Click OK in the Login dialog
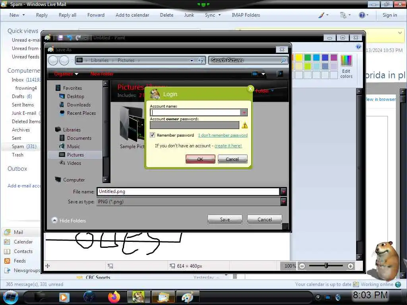This screenshot has height=305, width=407. [200, 159]
